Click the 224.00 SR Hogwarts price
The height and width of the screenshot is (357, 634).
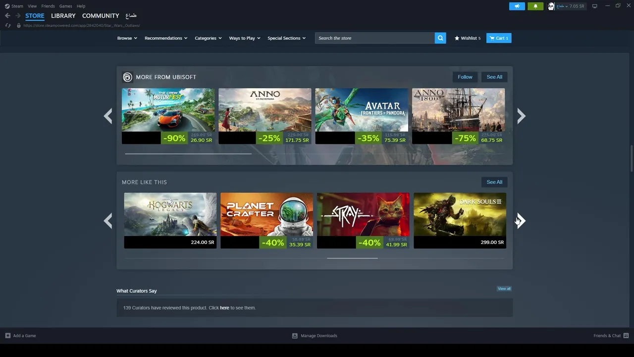203,242
